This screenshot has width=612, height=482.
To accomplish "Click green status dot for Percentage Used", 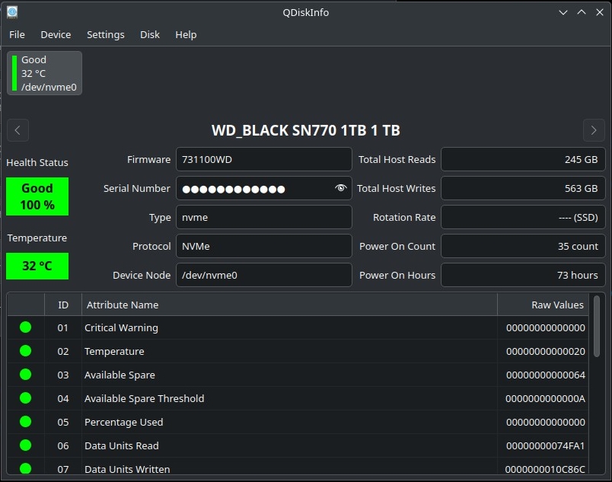I will [25, 422].
